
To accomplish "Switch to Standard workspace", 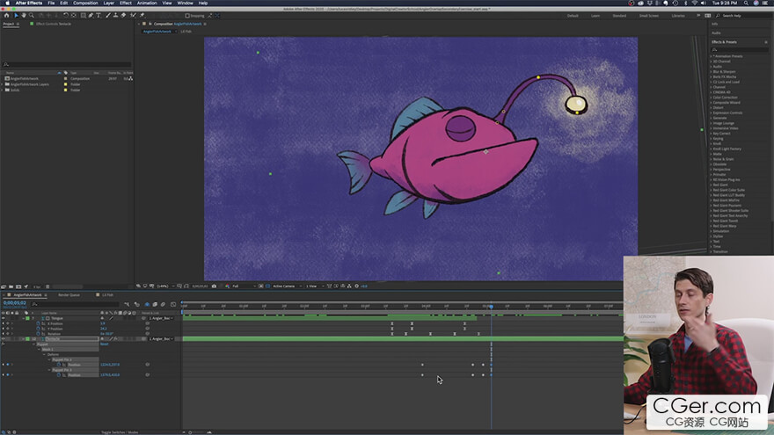I will click(x=619, y=16).
